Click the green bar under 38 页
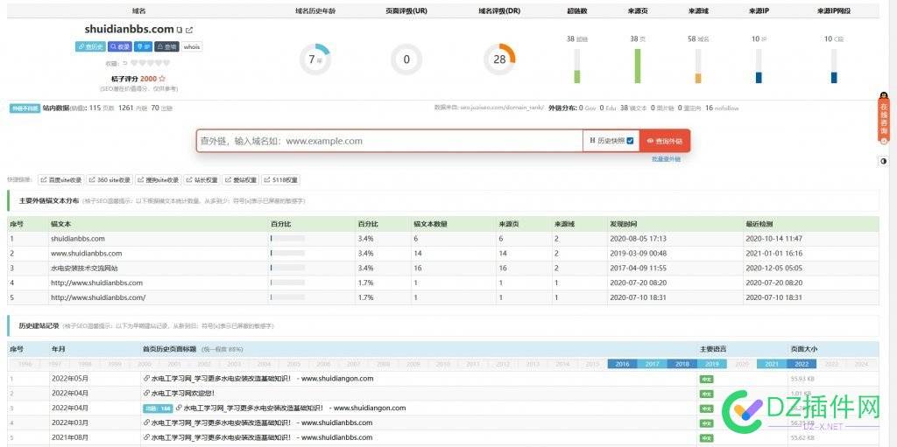The width and height of the screenshot is (897, 447). pos(638,66)
